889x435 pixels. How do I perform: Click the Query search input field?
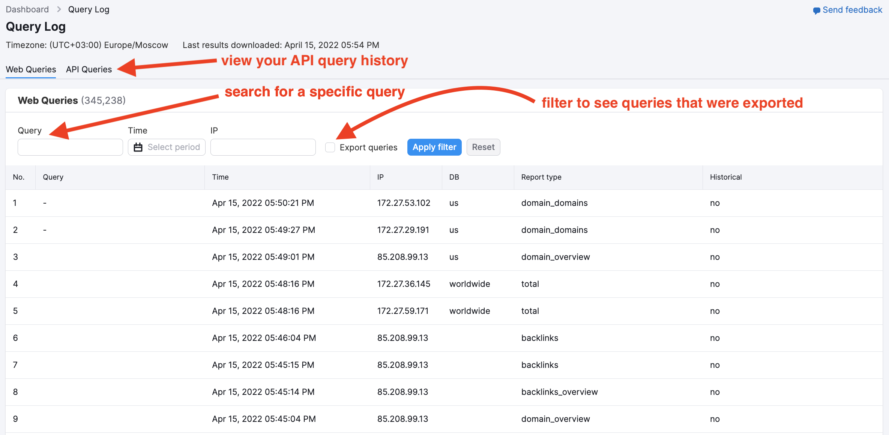point(70,147)
